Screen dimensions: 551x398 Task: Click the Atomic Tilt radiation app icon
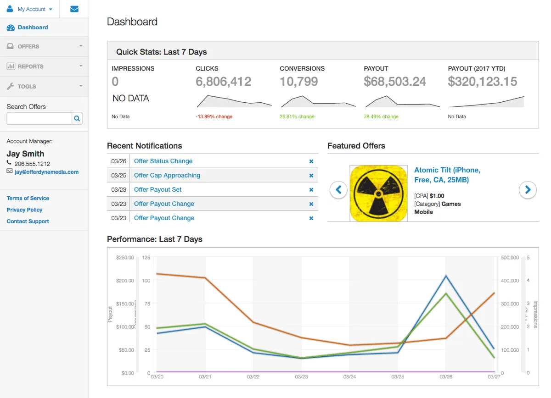[x=378, y=193]
